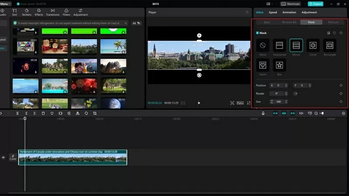Switch to the Video tab
349x196 pixels.
pos(259,12)
